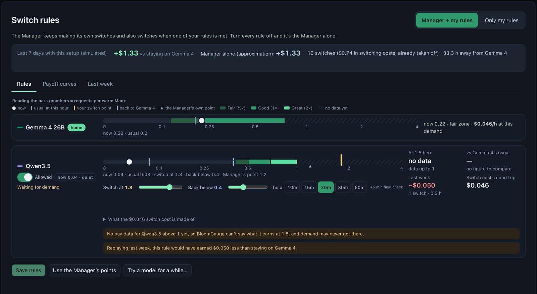
Task: Open the Rules tab
Action: point(24,84)
